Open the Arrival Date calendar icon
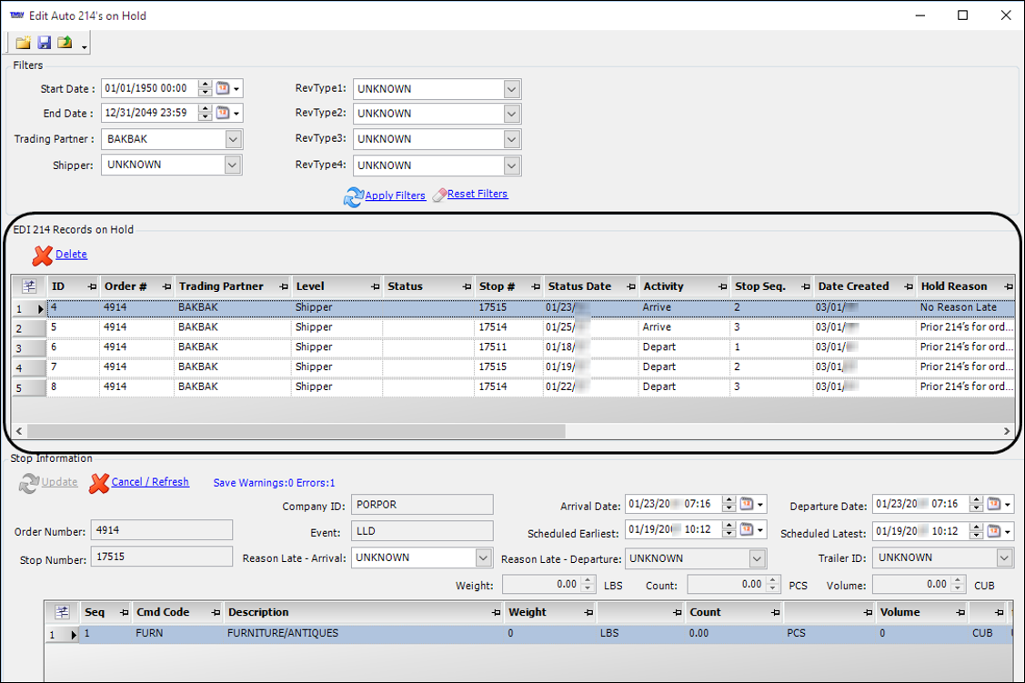This screenshot has width=1025, height=683. point(746,505)
